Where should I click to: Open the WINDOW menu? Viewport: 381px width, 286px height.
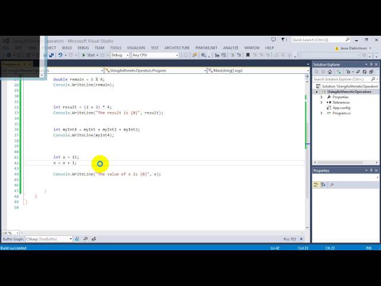(252, 48)
